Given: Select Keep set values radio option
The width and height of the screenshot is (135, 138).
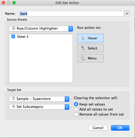Looking at the screenshot, I should (76, 104).
